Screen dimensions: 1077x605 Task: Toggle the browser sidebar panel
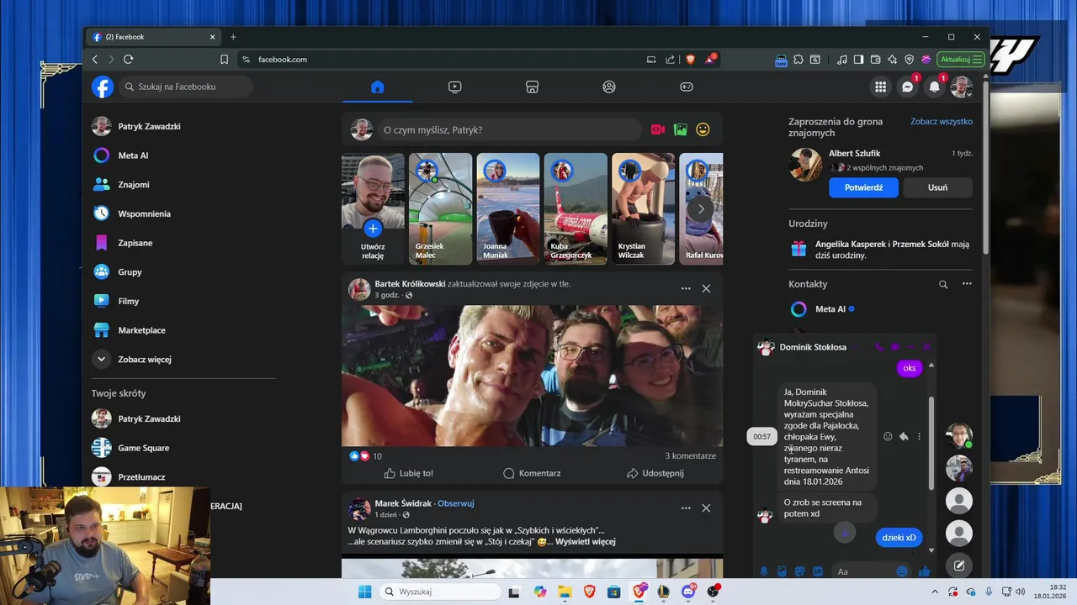(858, 60)
